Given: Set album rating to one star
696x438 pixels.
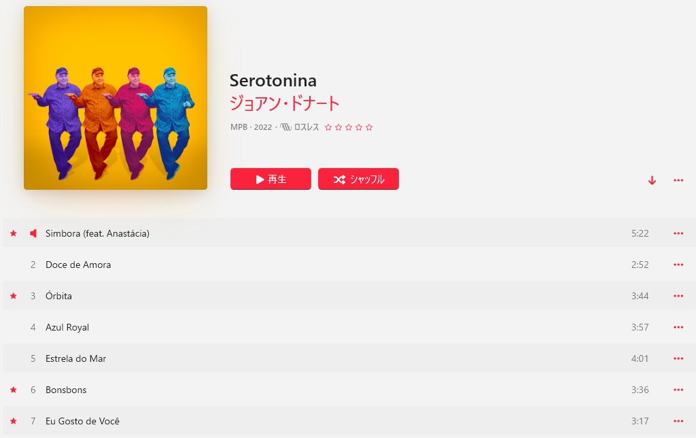Looking at the screenshot, I should (328, 127).
